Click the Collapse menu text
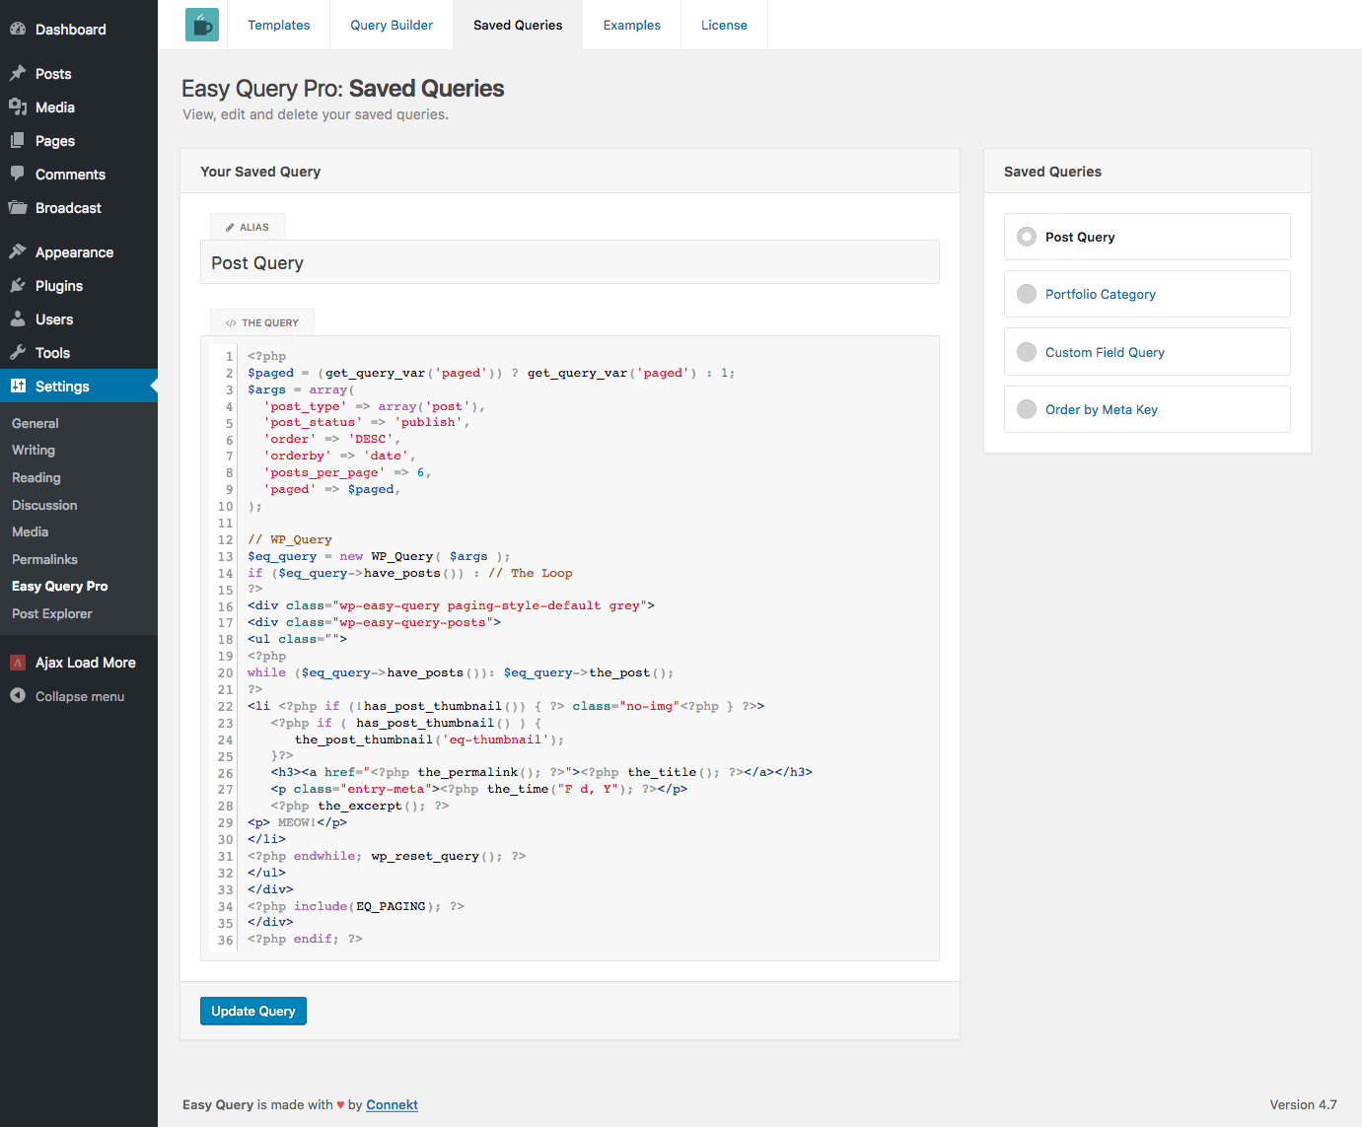Screen dimensions: 1362x1127 click(80, 696)
